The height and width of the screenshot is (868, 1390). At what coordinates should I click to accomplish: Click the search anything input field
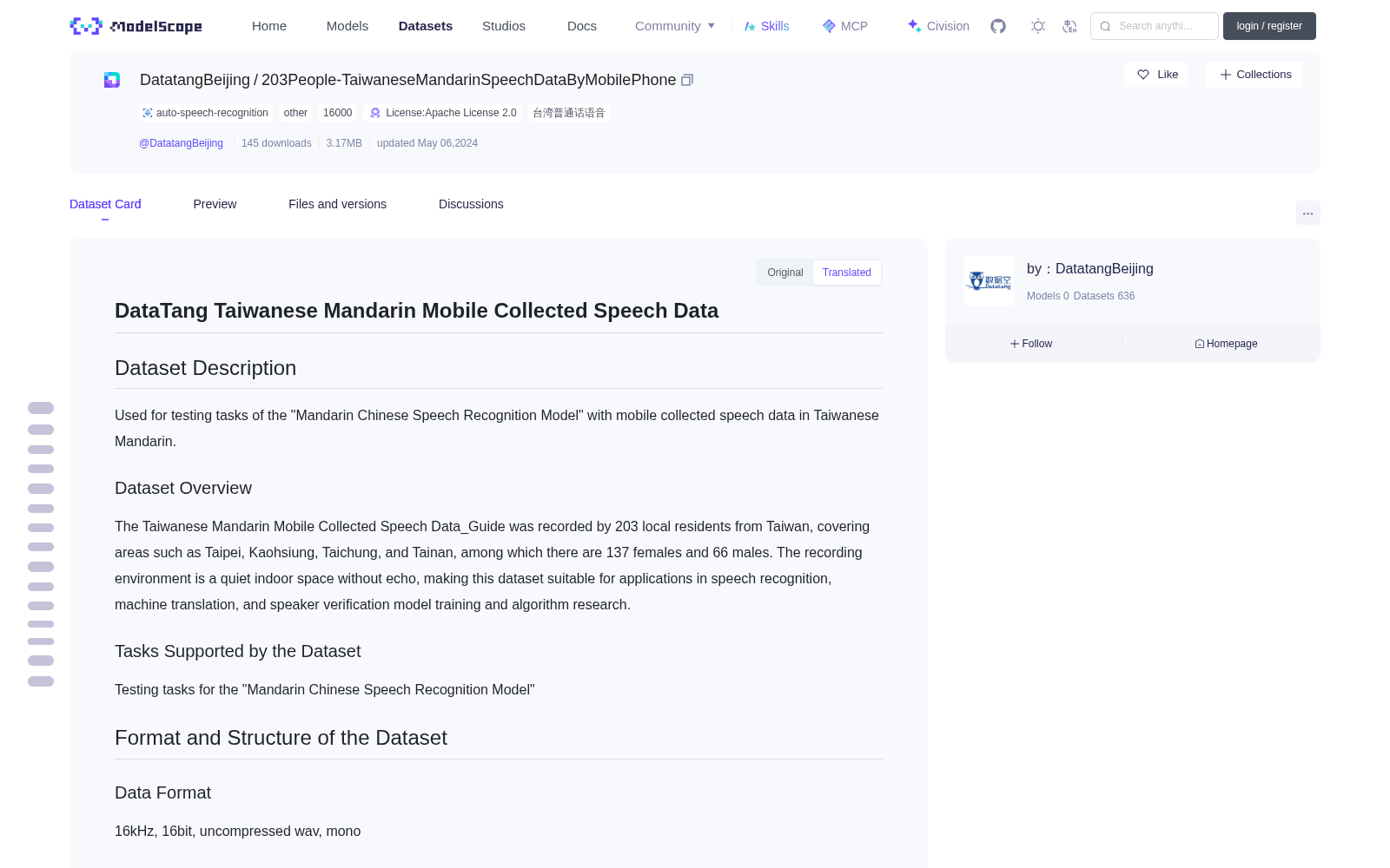1155,26
